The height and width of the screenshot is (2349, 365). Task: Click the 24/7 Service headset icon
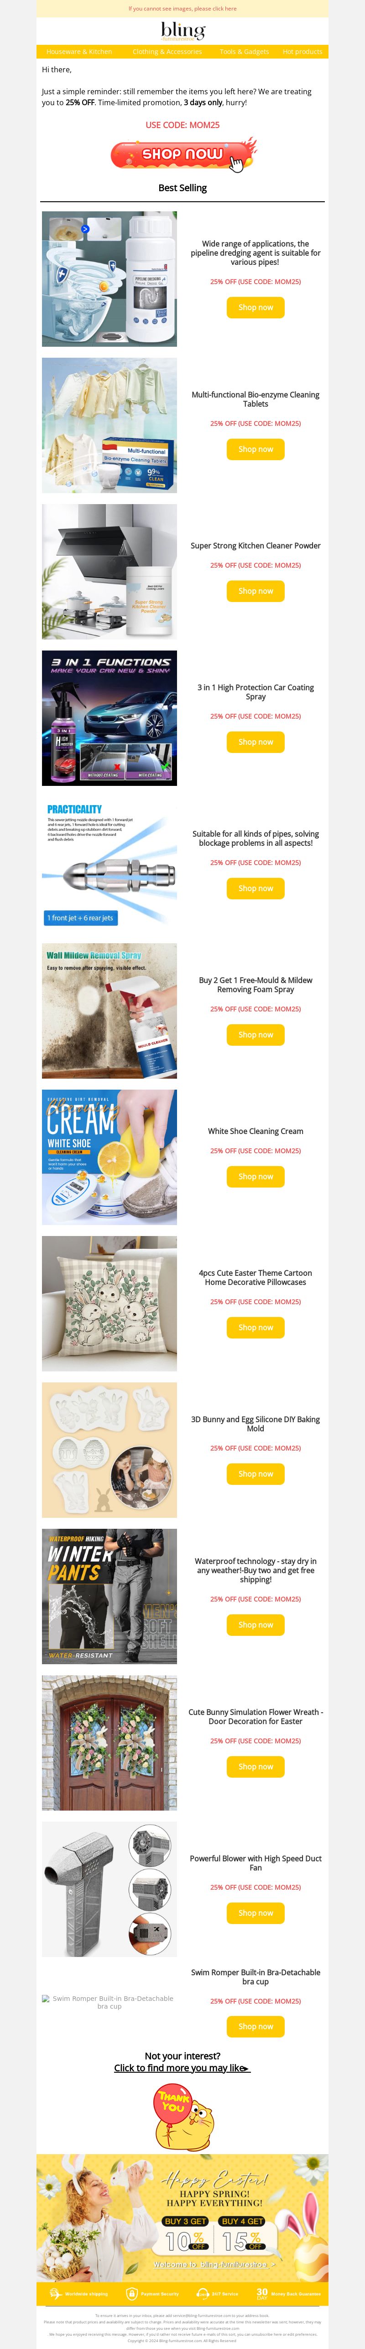coord(203,2293)
